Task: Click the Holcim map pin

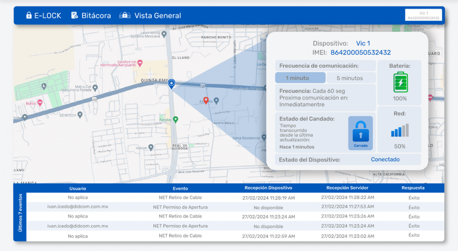Action: 151,147
